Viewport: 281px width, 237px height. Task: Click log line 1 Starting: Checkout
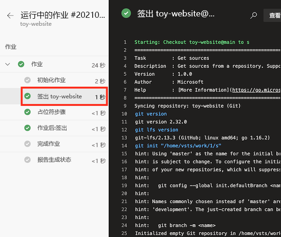click(192, 42)
